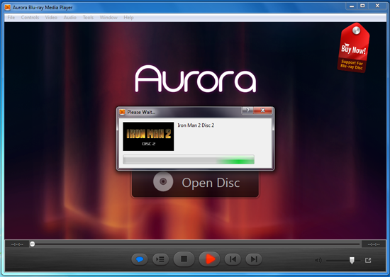Image resolution: width=390 pixels, height=277 pixels.
Task: Skip to the previous chapter
Action: (x=233, y=259)
